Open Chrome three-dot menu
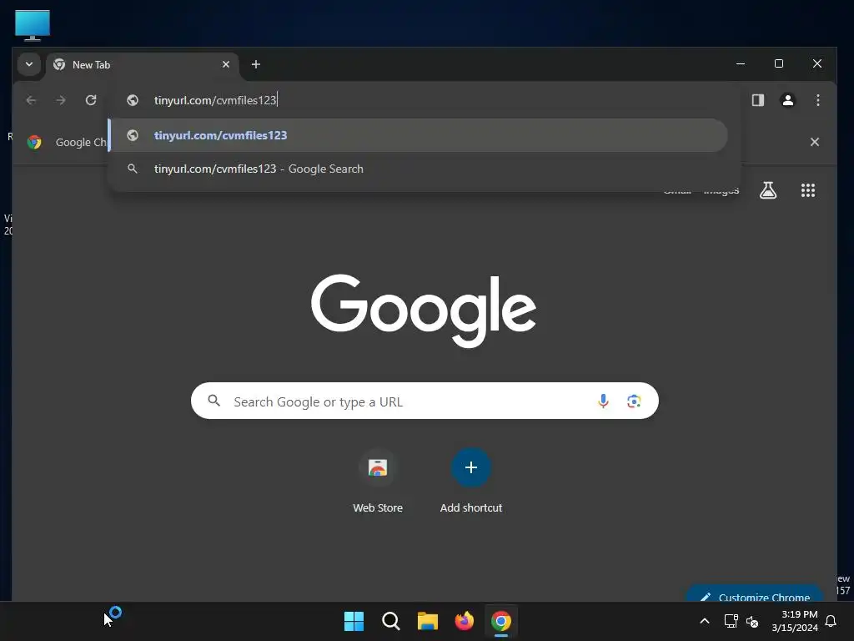 click(x=817, y=100)
